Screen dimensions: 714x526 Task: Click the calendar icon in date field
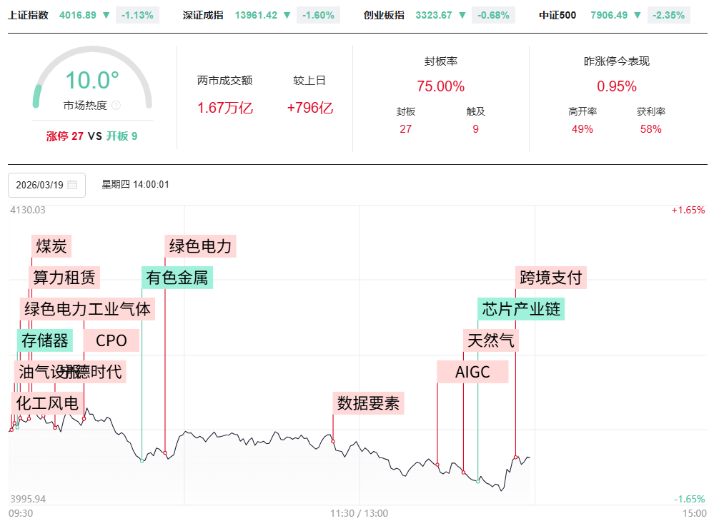[x=72, y=185]
